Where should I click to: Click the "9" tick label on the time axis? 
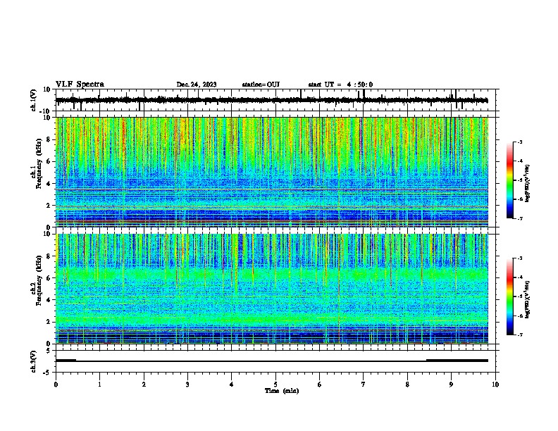(x=451, y=385)
